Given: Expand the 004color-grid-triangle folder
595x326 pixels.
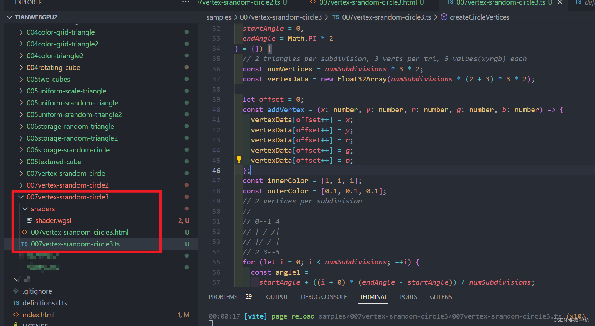Looking at the screenshot, I should [x=21, y=32].
